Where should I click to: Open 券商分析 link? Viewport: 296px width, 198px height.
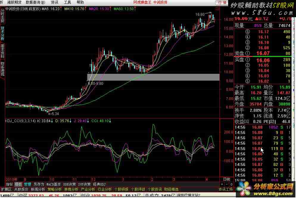(71, 189)
